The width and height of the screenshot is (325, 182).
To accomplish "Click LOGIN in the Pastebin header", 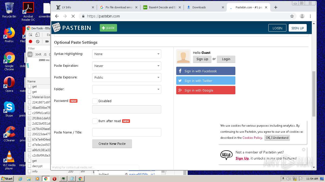I will [x=277, y=28].
